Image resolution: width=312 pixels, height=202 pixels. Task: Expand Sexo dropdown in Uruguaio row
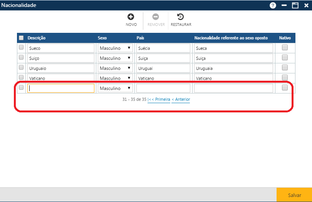tap(115, 68)
